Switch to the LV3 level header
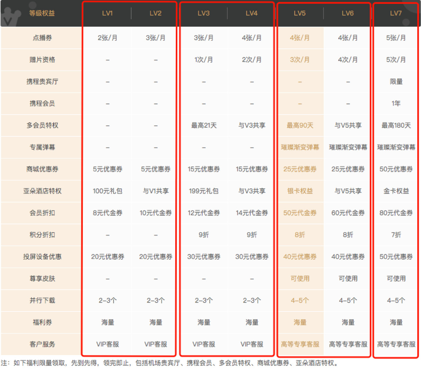The height and width of the screenshot is (370, 421). (x=204, y=13)
